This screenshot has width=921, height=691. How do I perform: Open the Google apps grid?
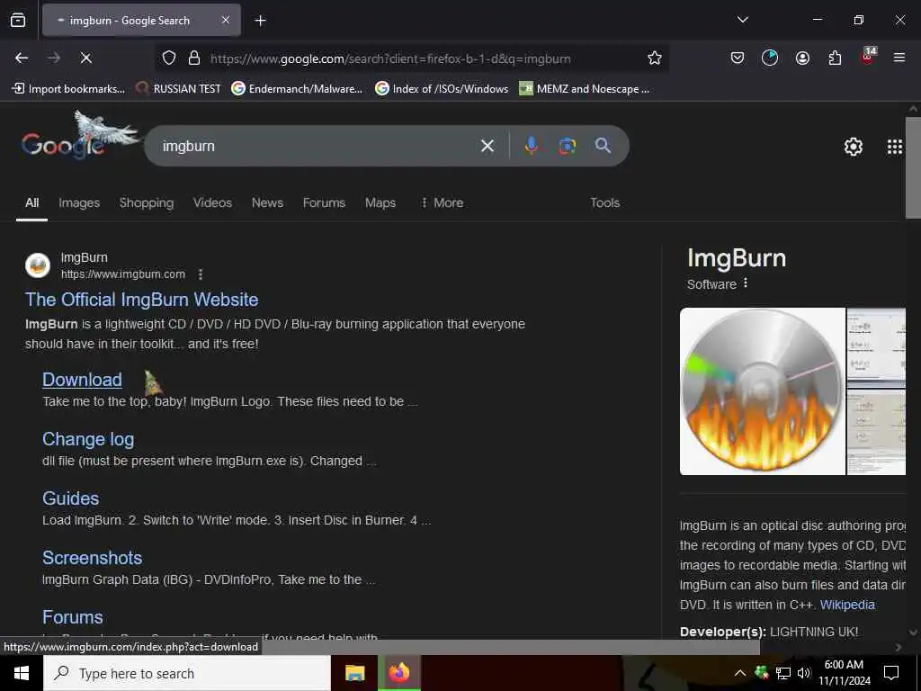point(894,147)
